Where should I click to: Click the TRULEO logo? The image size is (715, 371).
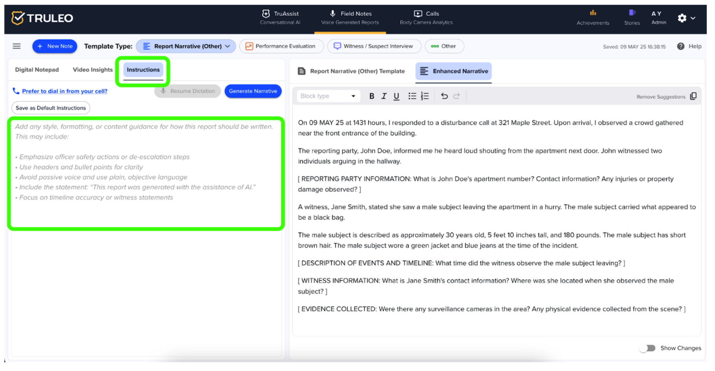coord(42,18)
